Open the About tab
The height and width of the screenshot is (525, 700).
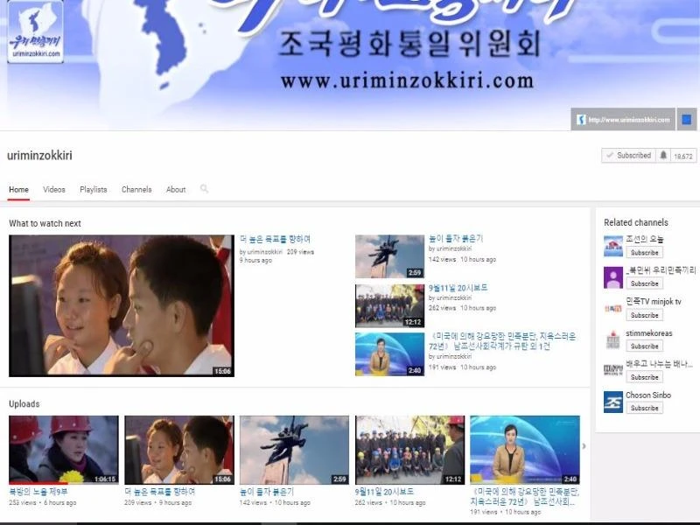click(x=176, y=190)
